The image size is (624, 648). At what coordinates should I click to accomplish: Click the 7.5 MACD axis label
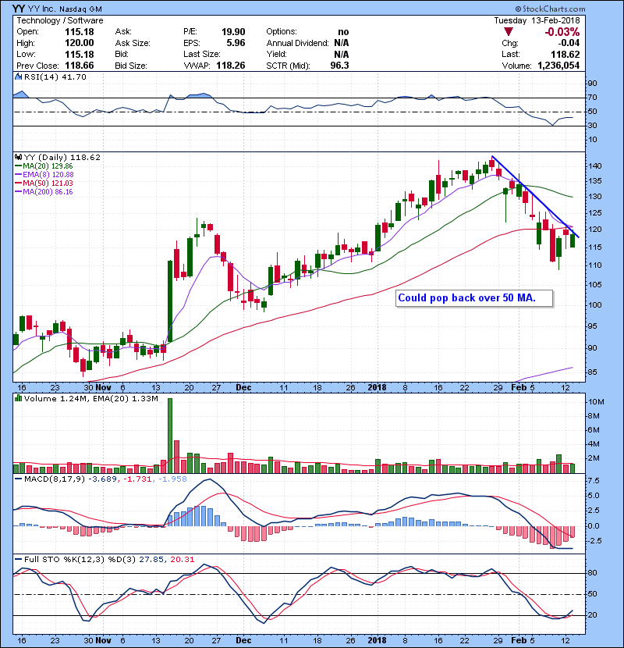[594, 481]
